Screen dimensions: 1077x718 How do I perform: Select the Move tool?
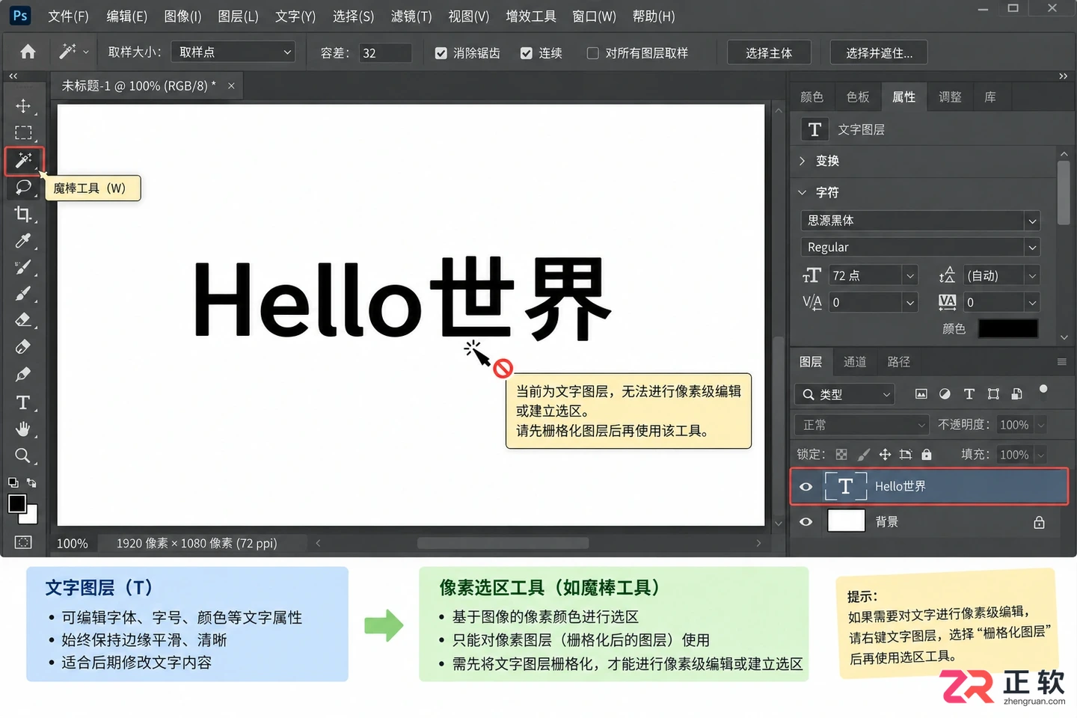[x=23, y=105]
